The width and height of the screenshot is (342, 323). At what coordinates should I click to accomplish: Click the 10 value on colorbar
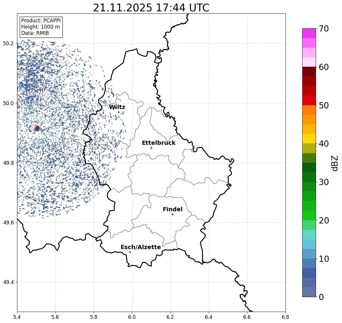tap(324, 259)
